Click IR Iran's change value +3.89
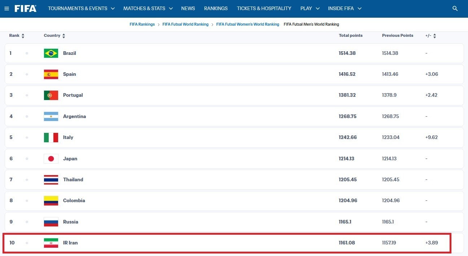Image resolution: width=468 pixels, height=256 pixels. 432,243
